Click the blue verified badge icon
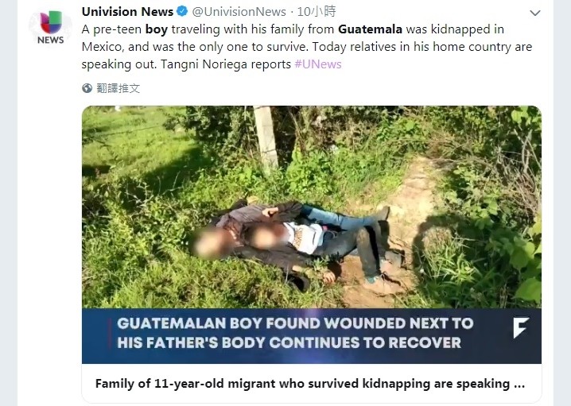This screenshot has width=571, height=406. point(182,12)
